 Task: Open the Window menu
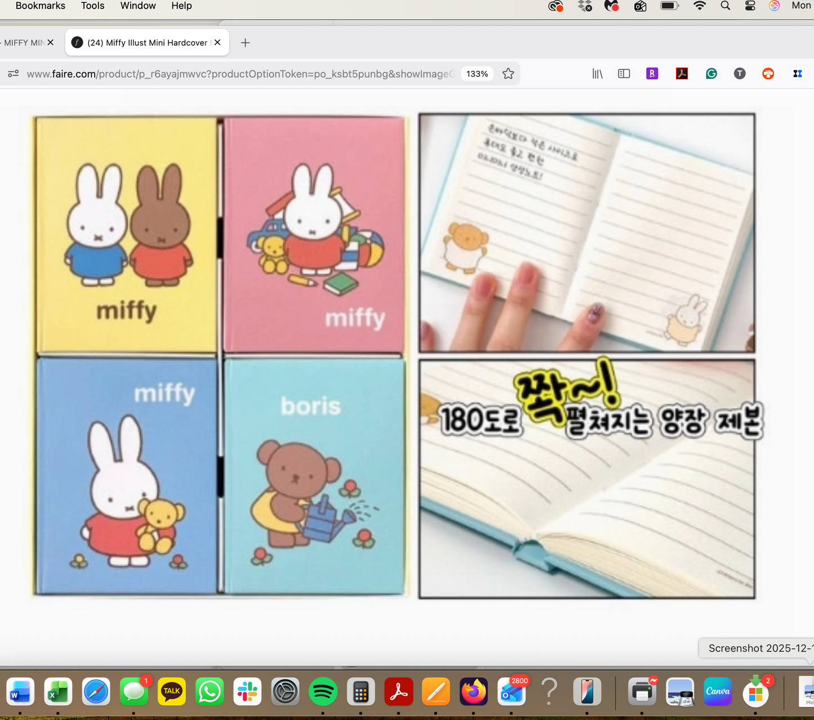[x=138, y=6]
